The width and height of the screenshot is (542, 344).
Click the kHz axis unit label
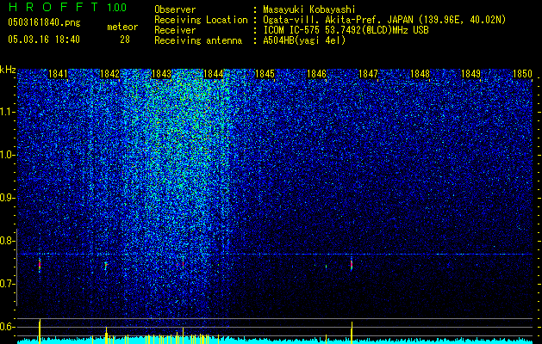tap(8, 70)
